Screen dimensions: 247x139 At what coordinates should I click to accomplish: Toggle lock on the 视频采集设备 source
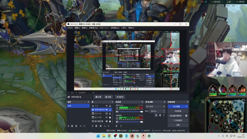[110, 110]
